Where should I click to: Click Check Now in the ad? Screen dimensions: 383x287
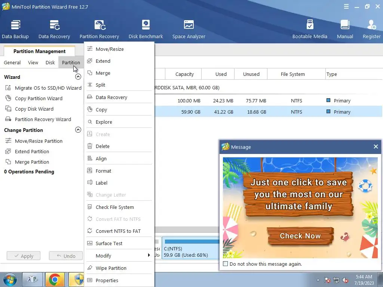tap(300, 236)
